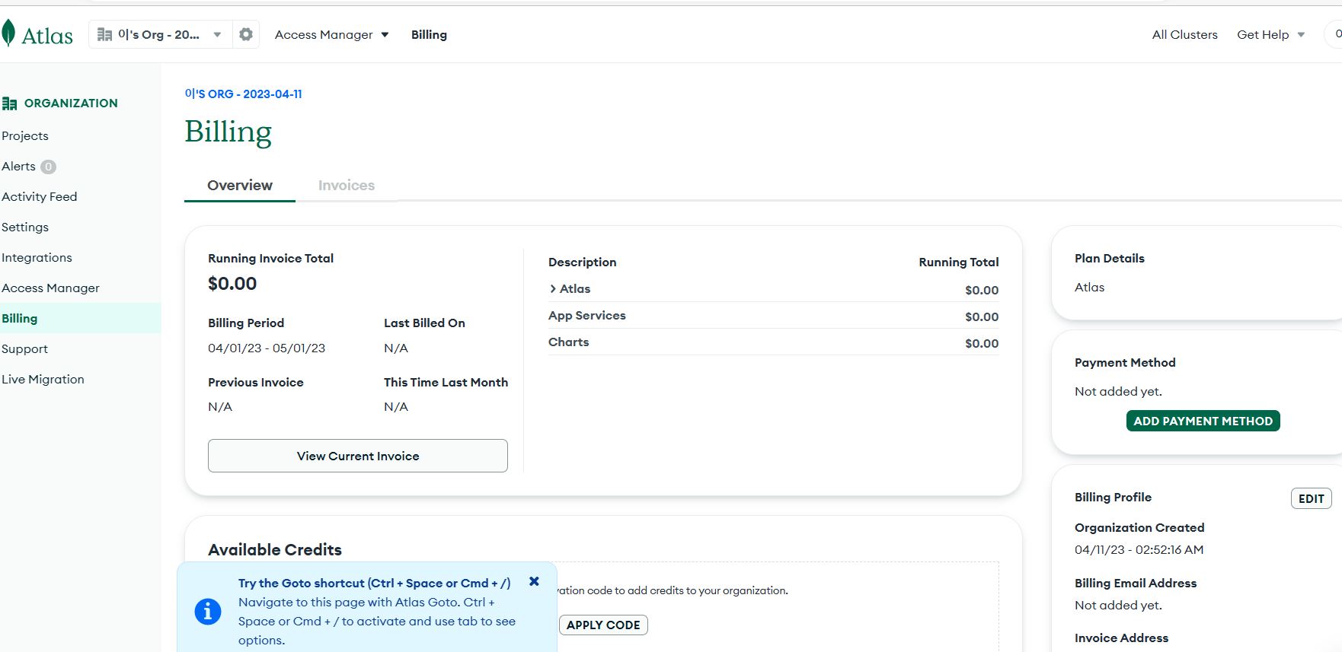This screenshot has height=652, width=1342.
Task: Open the Access Manager dropdown menu
Action: tap(332, 35)
